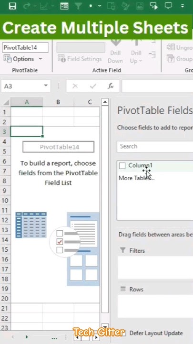
Task: Click the chart icon in quick access toolbar
Action: point(44,6)
